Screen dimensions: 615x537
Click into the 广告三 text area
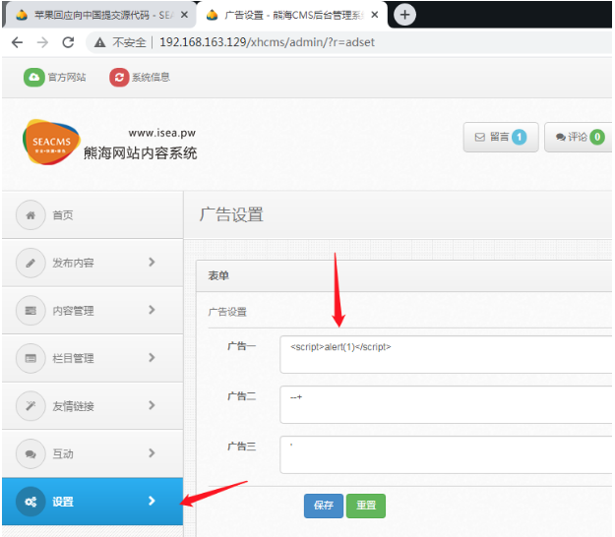click(446, 455)
